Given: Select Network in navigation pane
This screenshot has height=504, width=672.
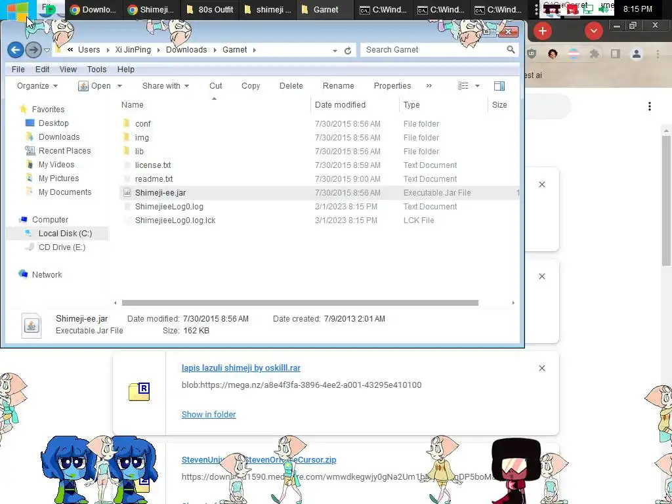Looking at the screenshot, I should click(47, 274).
